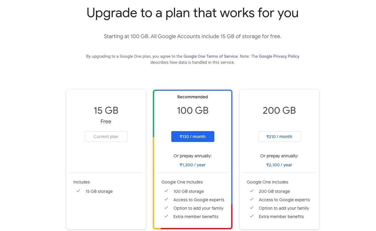The image size is (376, 231).
Task: Click checkmark next to "Option to add your family" under 100 GB
Action: tap(166, 208)
